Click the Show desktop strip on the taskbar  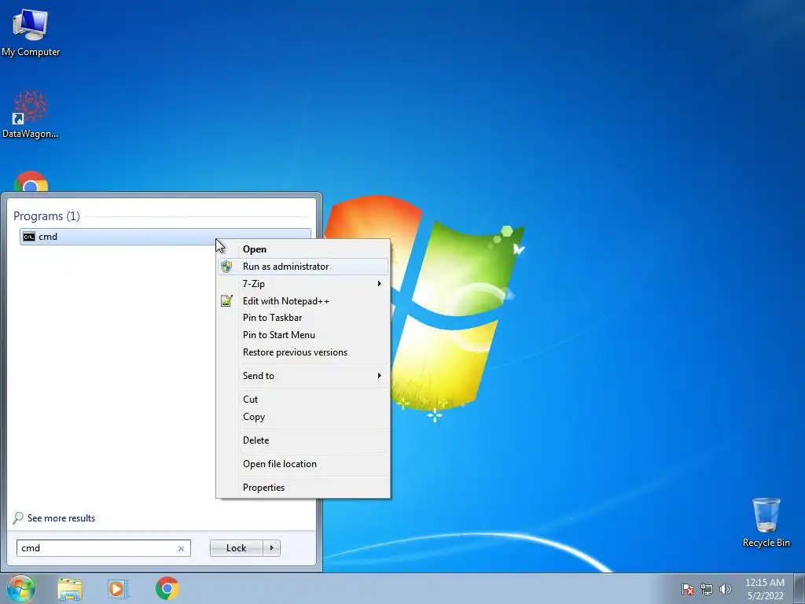tap(799, 589)
